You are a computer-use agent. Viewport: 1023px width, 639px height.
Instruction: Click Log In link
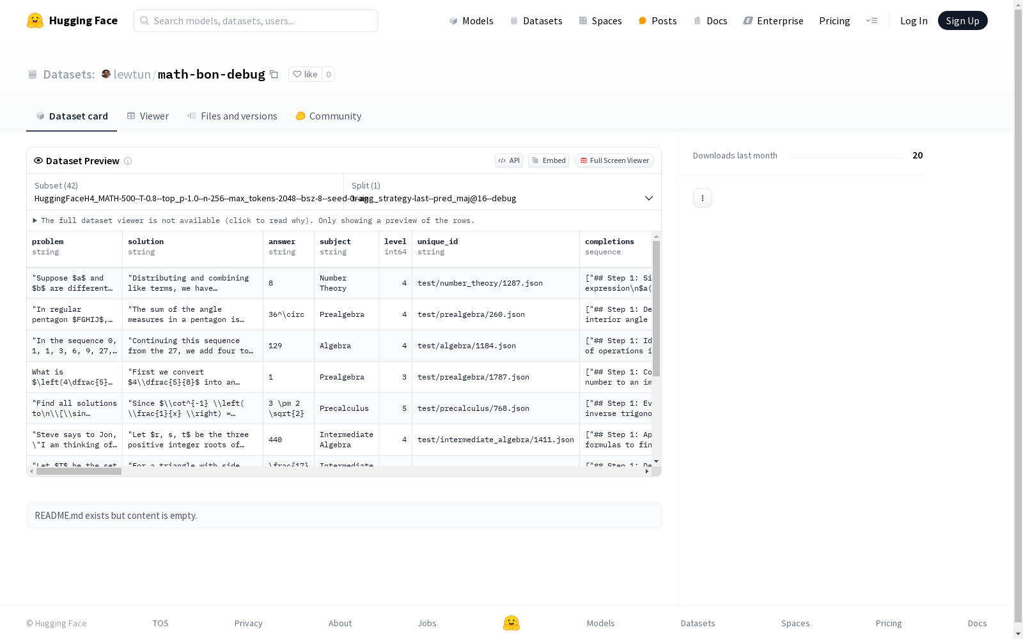pos(914,20)
